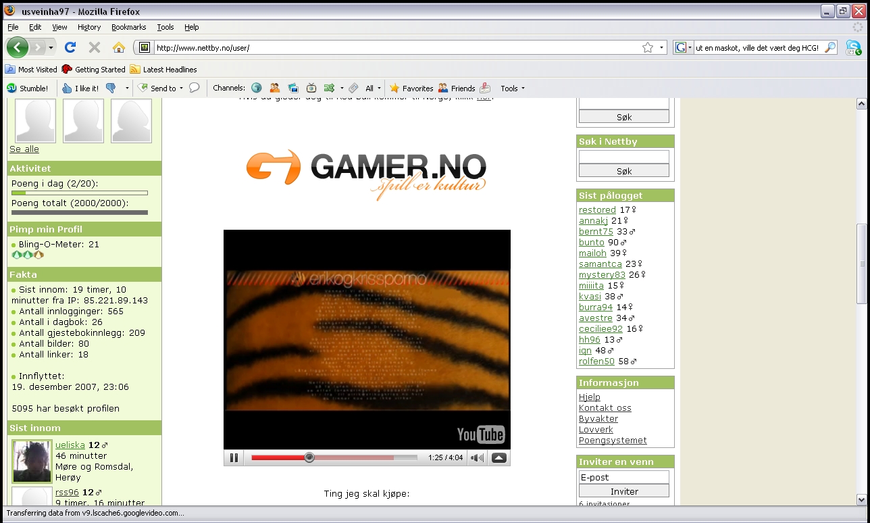Open the StumbleUpon Tools dropdown
The image size is (870, 523).
coord(513,89)
